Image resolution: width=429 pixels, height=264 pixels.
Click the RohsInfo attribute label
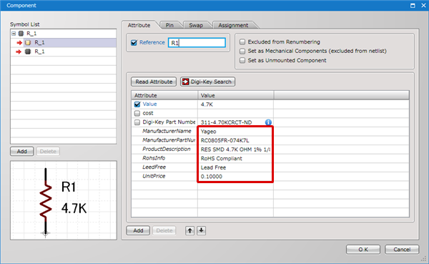154,158
